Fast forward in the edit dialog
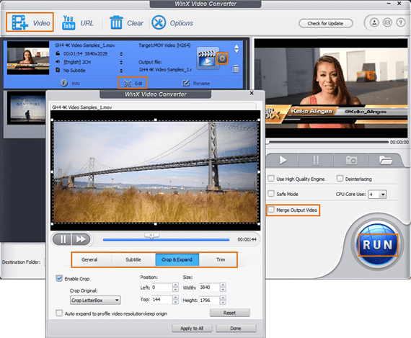 tap(81, 239)
